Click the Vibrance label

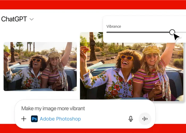(x=114, y=26)
